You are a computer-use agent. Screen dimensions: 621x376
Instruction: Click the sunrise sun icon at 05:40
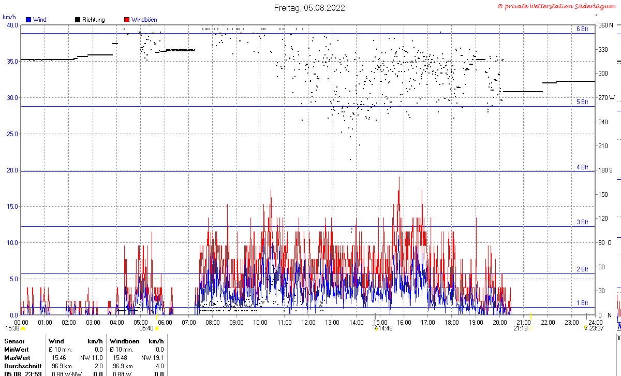point(157,328)
